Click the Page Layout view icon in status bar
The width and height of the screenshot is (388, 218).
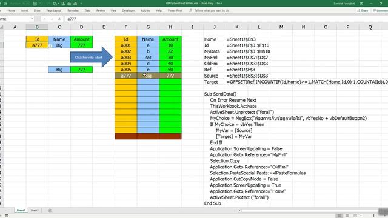(347, 216)
